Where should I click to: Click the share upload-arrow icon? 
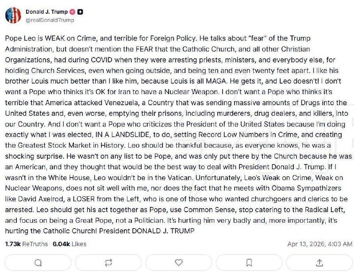tap(319, 263)
